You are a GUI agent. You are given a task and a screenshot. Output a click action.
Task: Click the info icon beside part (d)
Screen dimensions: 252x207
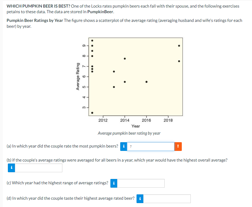[140, 199]
